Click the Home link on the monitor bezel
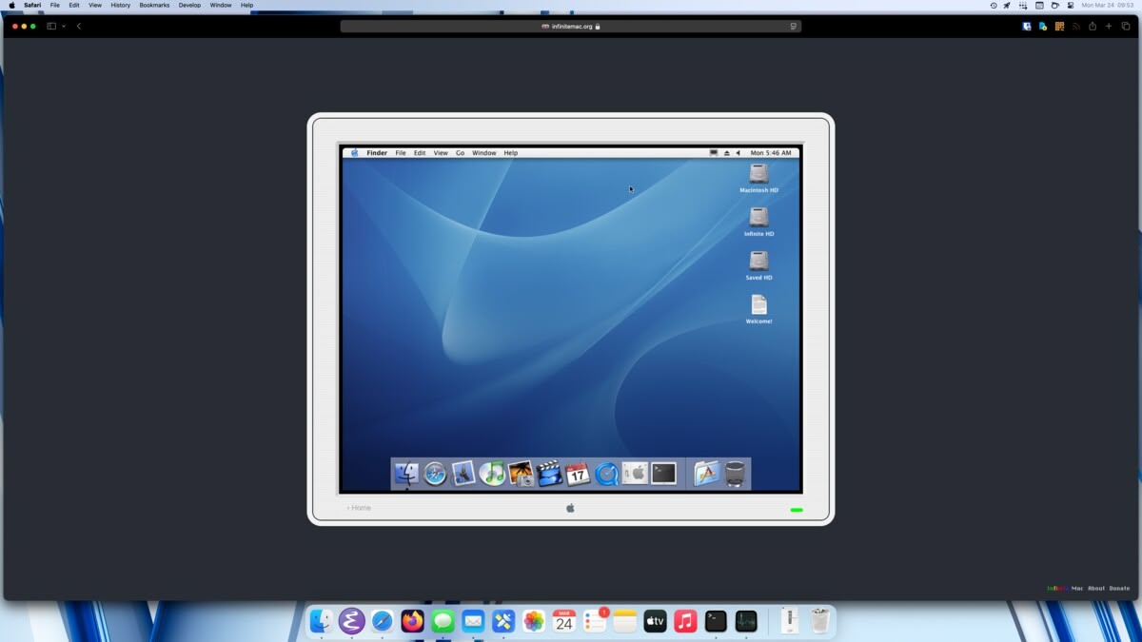The image size is (1142, 642). [359, 508]
